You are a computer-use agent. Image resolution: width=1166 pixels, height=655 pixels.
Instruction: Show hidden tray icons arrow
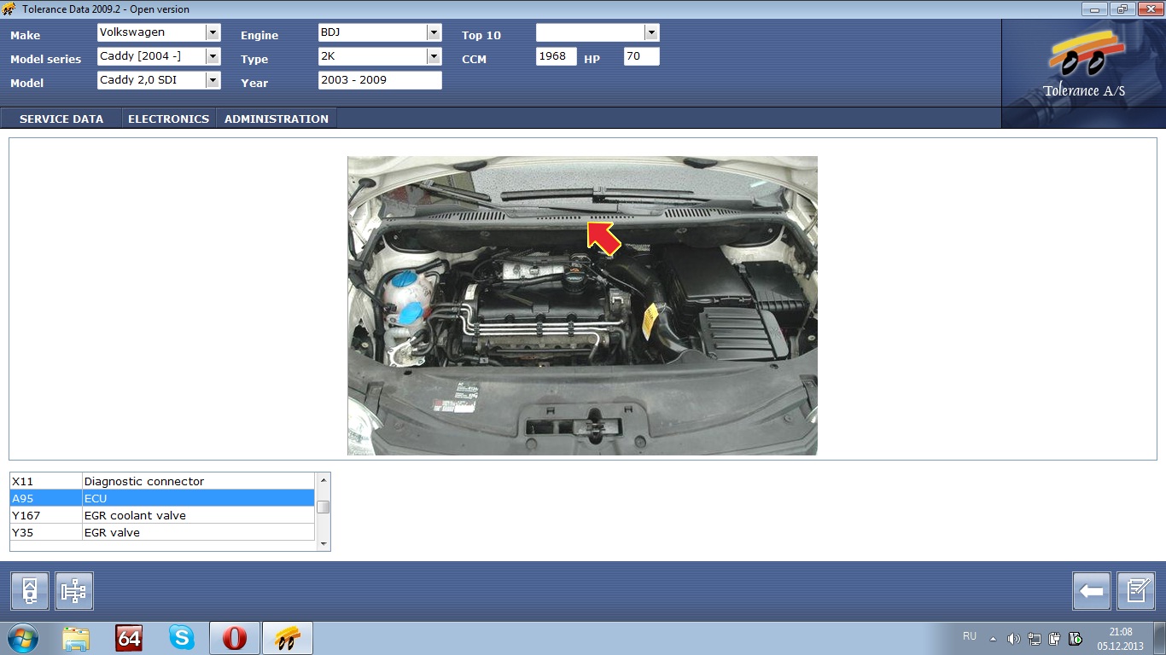click(993, 639)
